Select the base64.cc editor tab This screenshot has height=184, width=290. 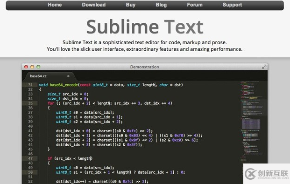50,76
